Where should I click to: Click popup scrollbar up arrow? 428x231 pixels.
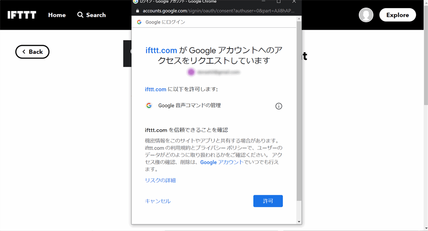click(299, 19)
